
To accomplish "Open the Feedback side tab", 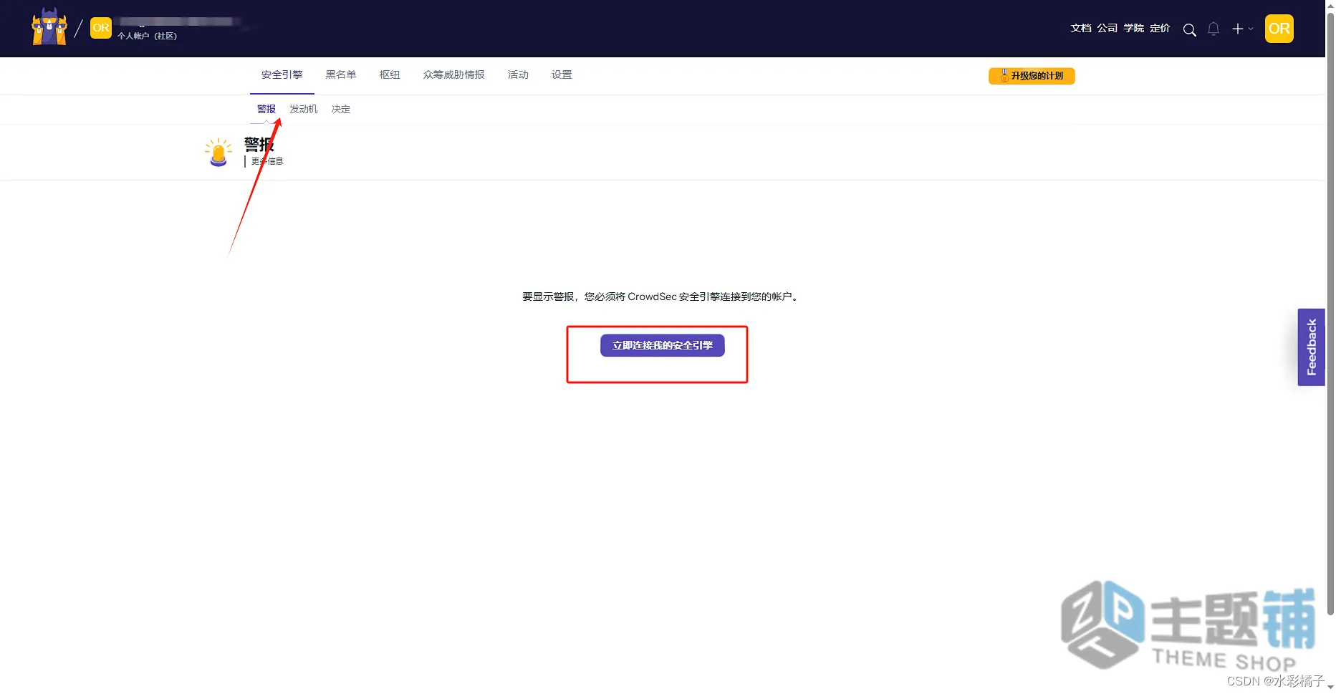I will 1311,347.
